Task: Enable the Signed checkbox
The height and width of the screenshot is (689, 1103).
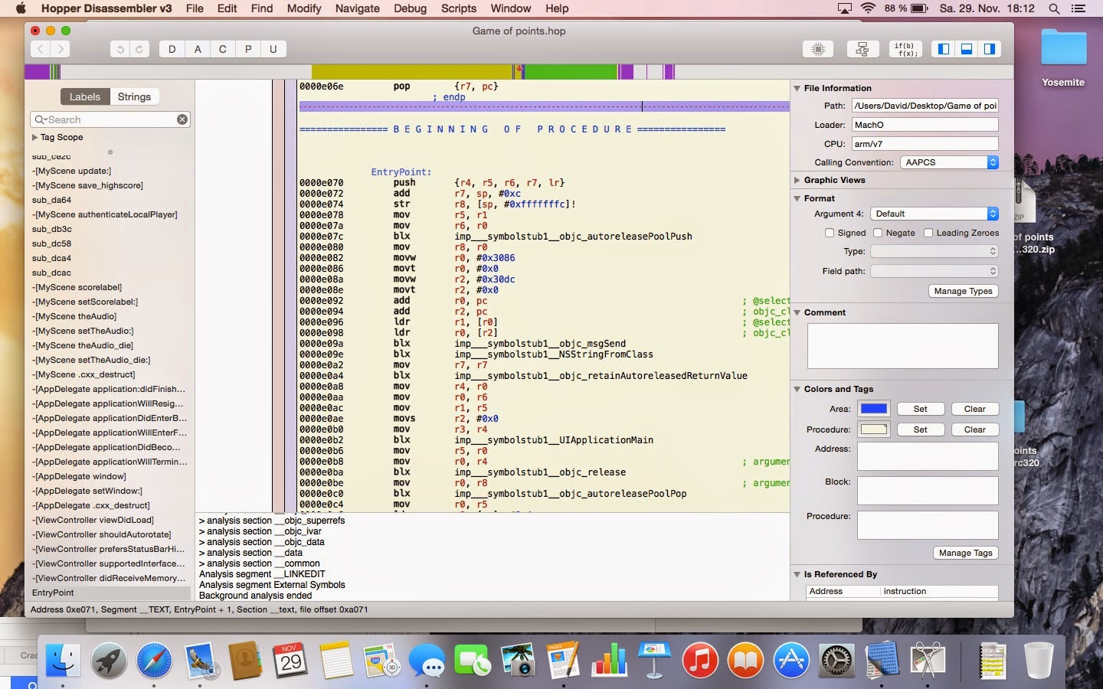Action: click(830, 233)
